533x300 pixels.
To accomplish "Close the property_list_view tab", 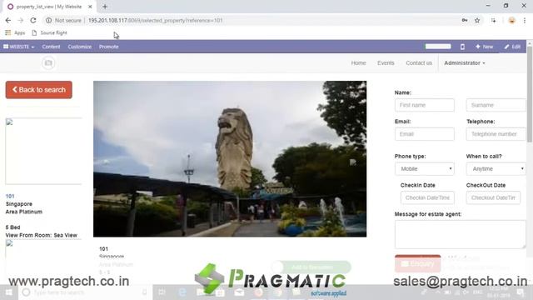I will point(90,7).
